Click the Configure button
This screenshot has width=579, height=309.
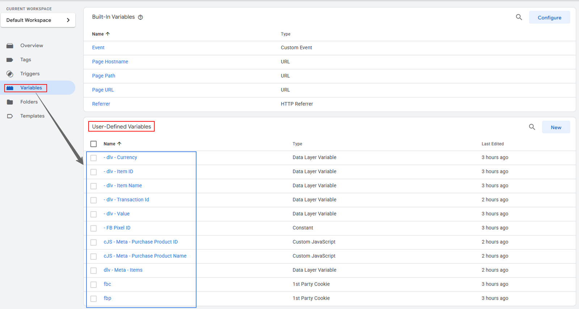pos(549,17)
